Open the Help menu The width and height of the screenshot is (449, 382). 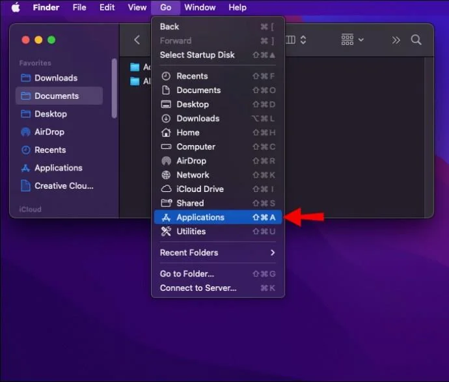pos(238,7)
